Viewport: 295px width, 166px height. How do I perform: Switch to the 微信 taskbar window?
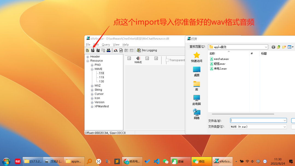(201, 161)
